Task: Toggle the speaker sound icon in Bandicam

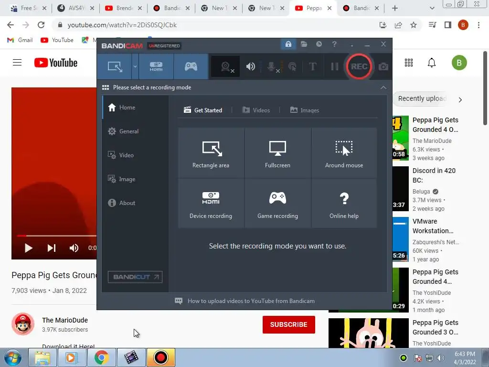Action: point(250,66)
